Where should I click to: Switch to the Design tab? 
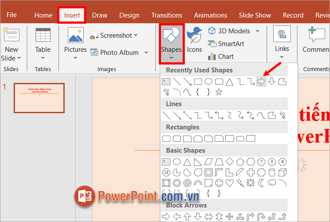(129, 15)
